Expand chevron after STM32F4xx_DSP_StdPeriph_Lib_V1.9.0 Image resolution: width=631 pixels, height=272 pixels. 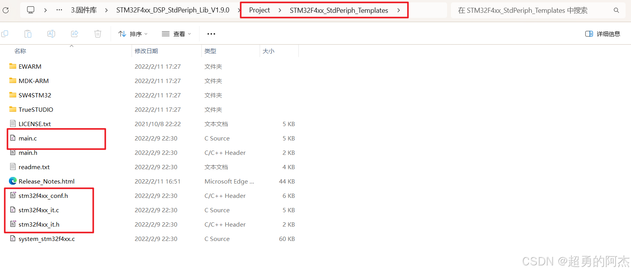click(239, 10)
